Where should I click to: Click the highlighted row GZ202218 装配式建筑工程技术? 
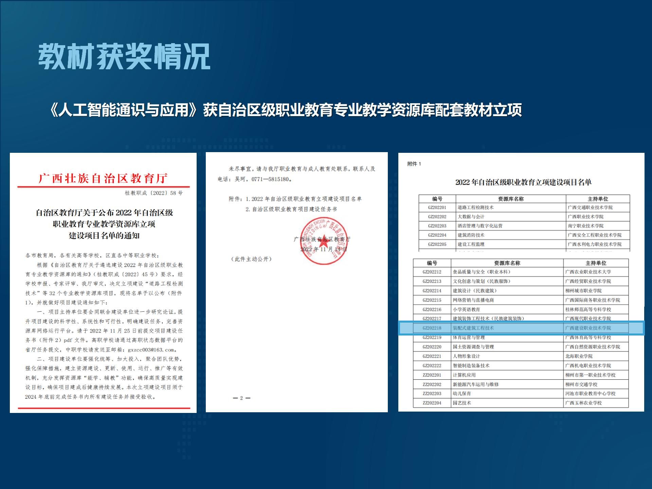click(473, 328)
